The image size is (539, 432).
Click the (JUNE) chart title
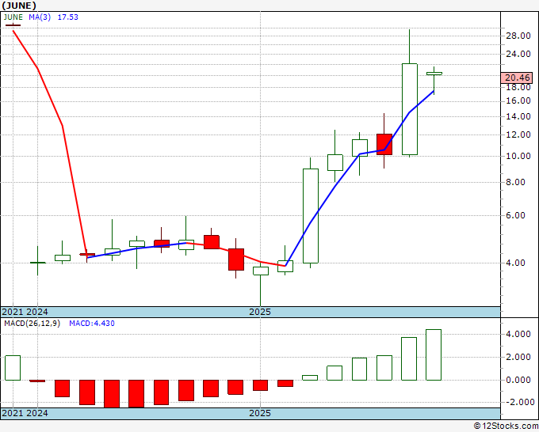point(19,6)
